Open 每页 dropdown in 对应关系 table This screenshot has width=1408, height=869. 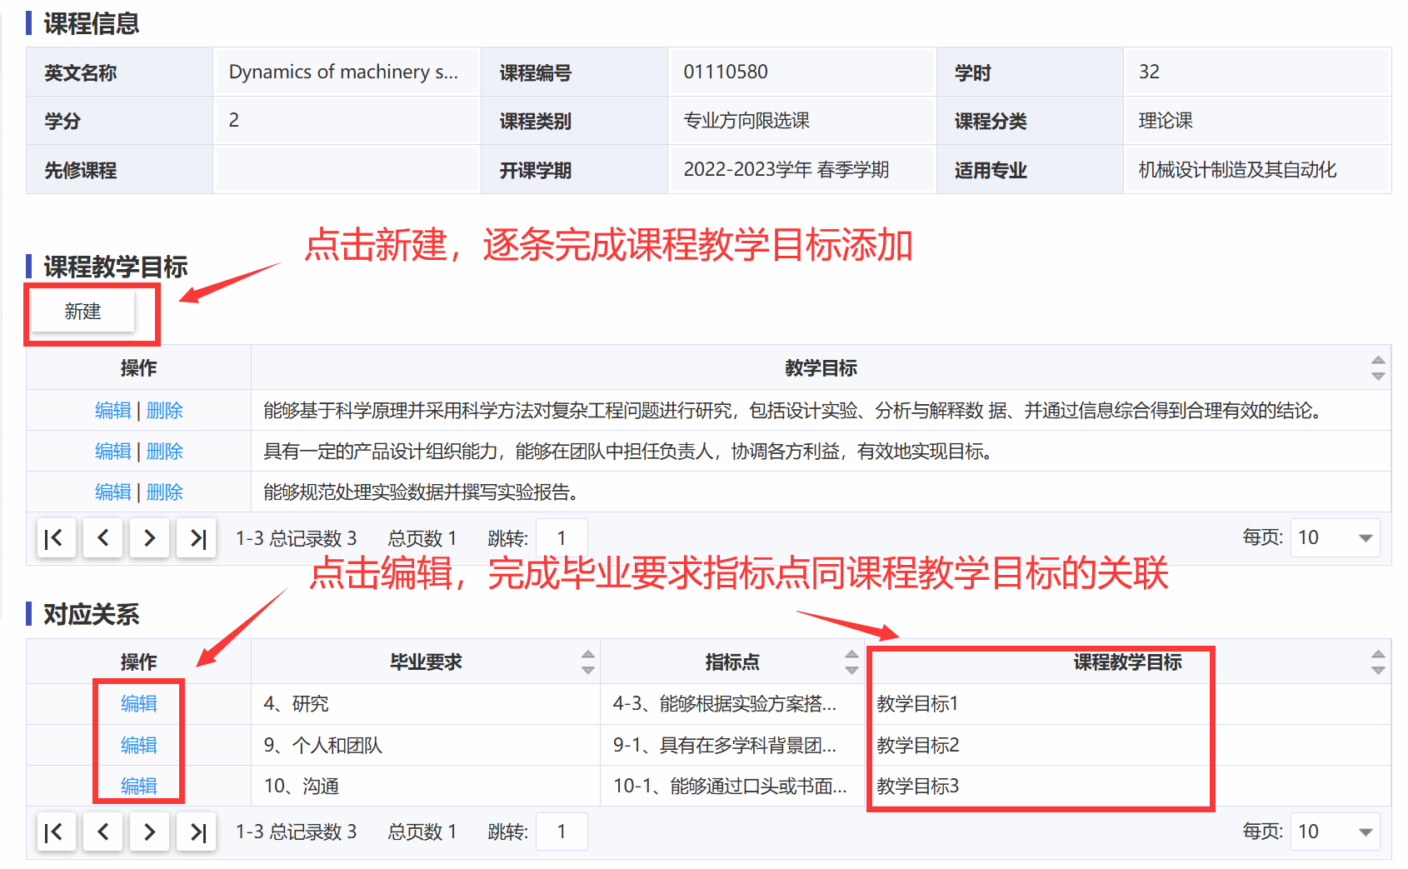click(1335, 832)
